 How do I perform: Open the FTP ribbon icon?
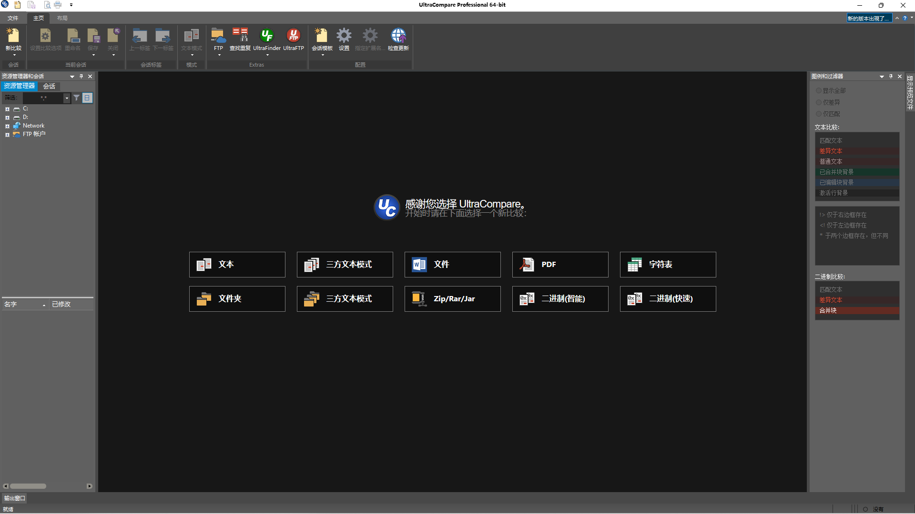tap(218, 36)
